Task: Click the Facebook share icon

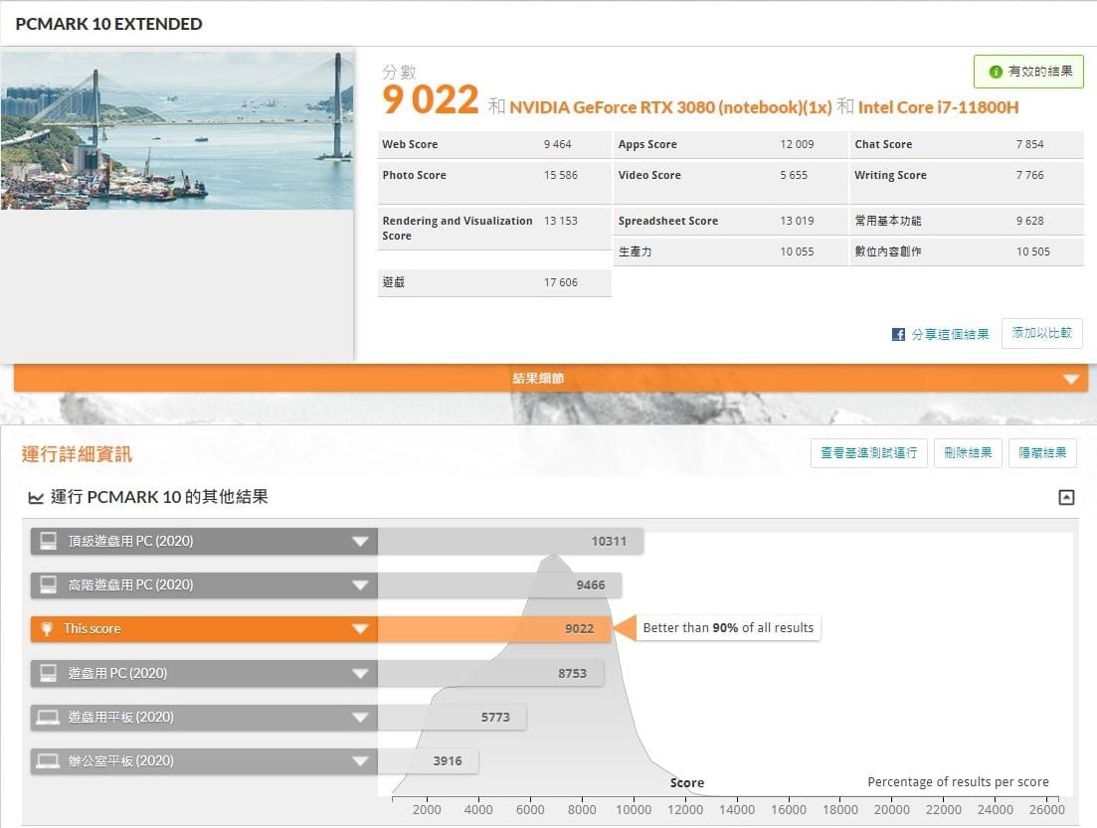Action: point(898,334)
